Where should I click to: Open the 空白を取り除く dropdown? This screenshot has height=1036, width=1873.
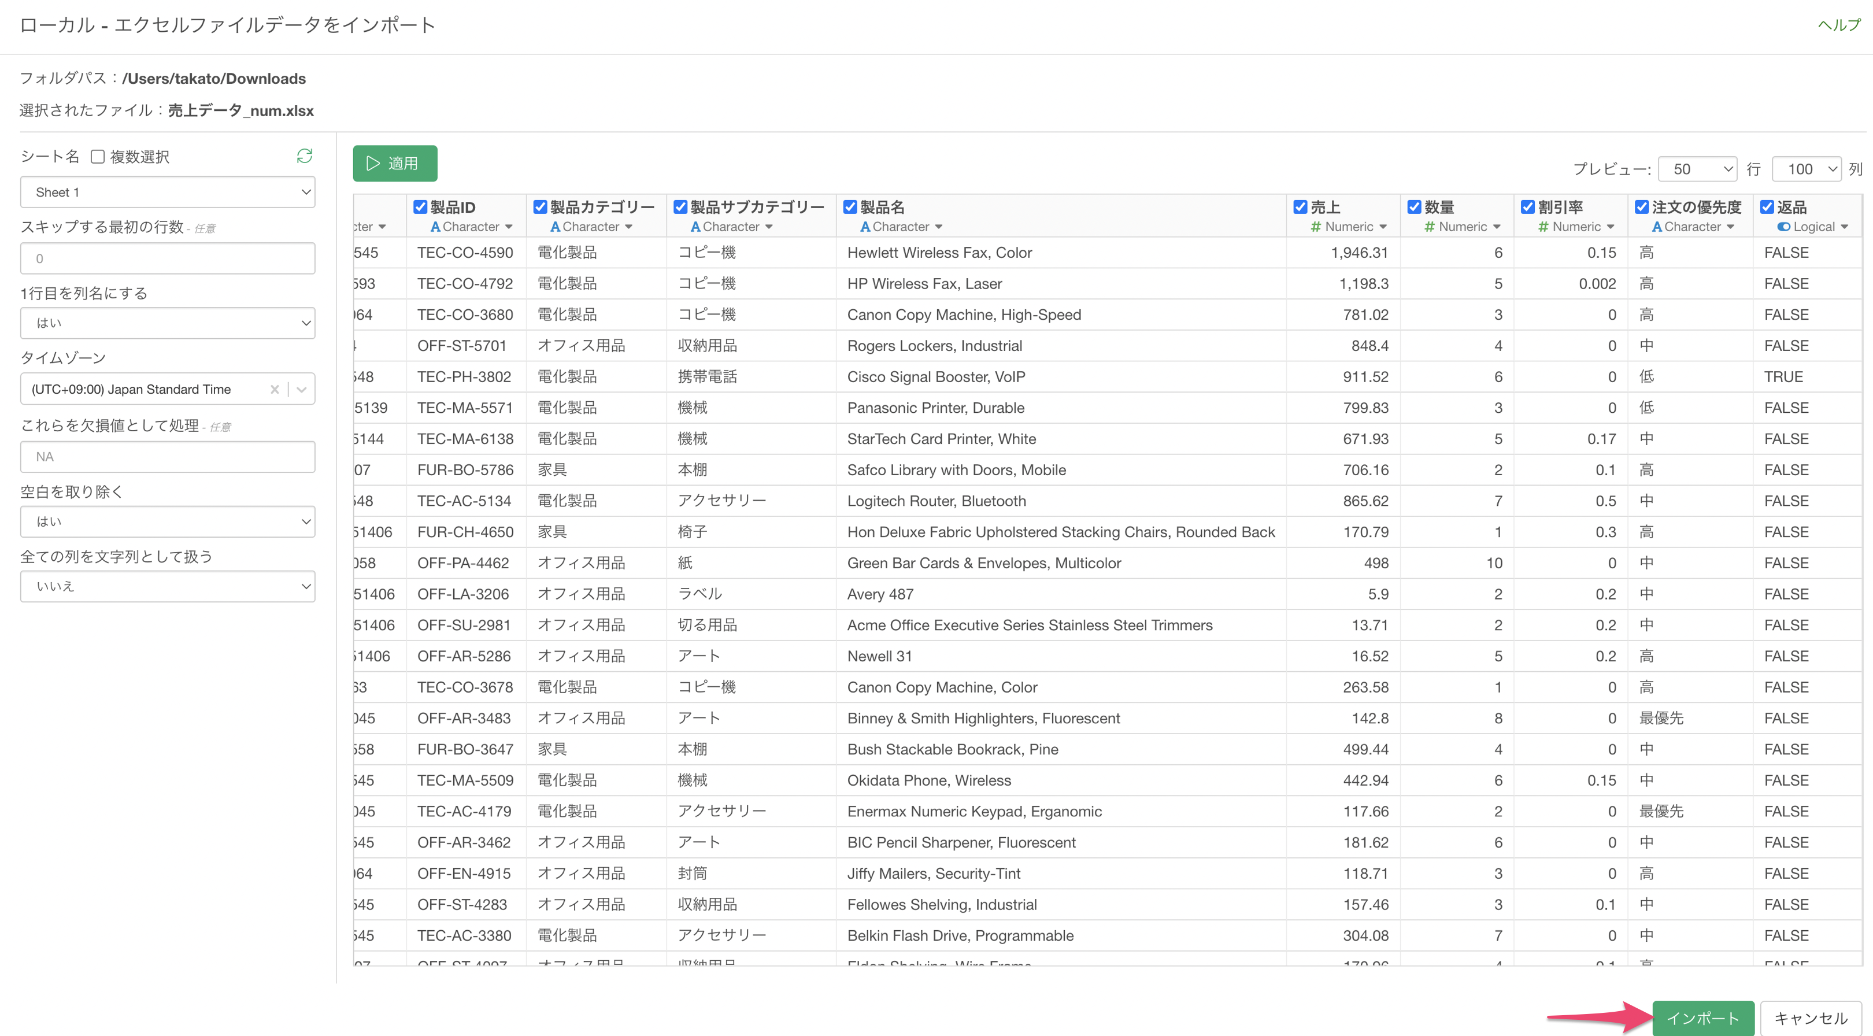click(167, 521)
